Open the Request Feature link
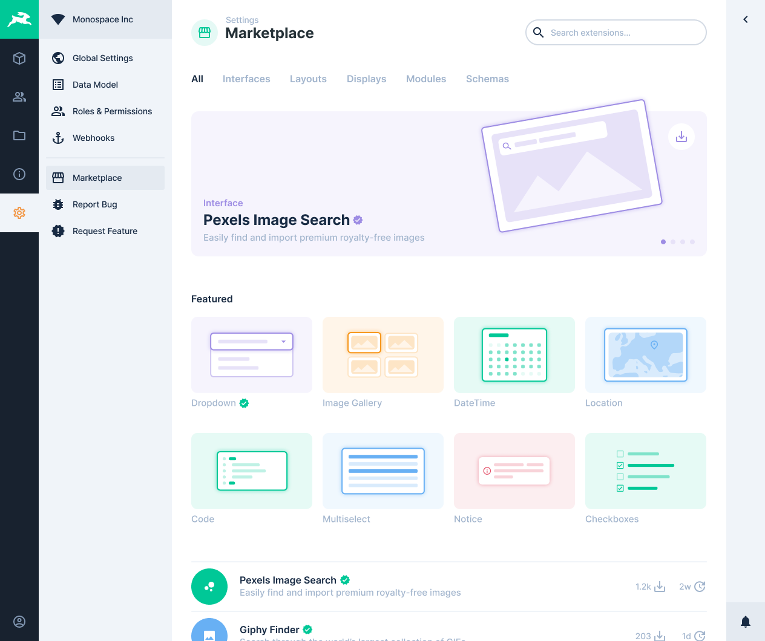 tap(105, 231)
